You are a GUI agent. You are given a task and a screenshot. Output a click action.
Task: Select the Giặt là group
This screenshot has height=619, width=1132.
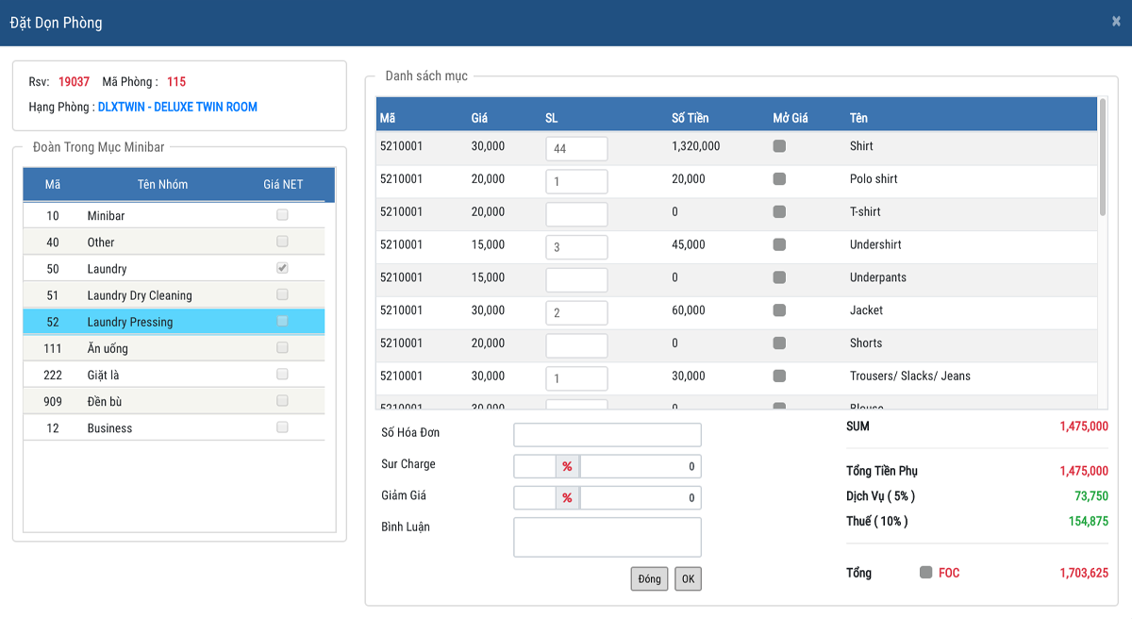[x=174, y=375]
